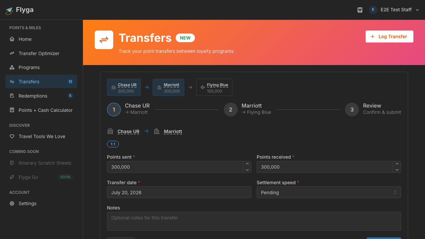The image size is (425, 239).
Task: Open Travel Tools We Love
Action: 41,136
